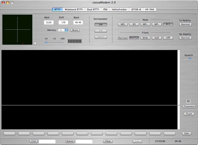Screen dimensions: 198x145
Task: Select M/S mode
Action: 168,24
